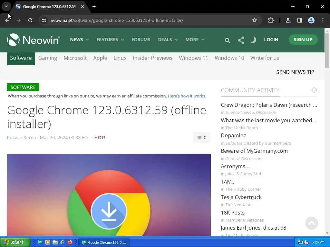Click the Neowin logo
The height and width of the screenshot is (247, 330).
pyautogui.click(x=34, y=40)
